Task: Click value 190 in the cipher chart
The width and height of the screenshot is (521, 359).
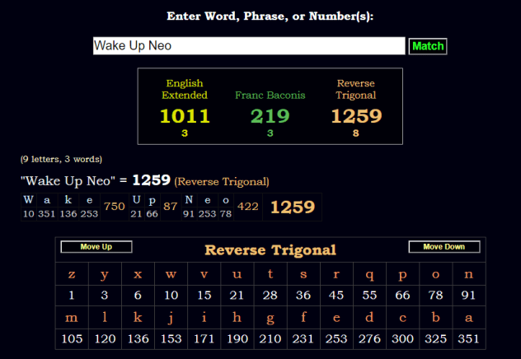Action: pos(237,339)
